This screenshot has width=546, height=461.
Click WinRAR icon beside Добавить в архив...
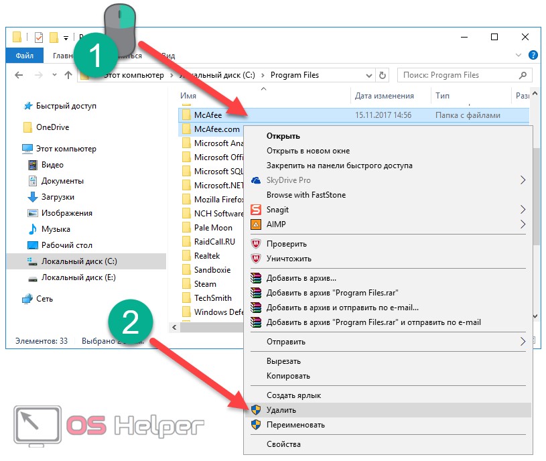pos(256,278)
